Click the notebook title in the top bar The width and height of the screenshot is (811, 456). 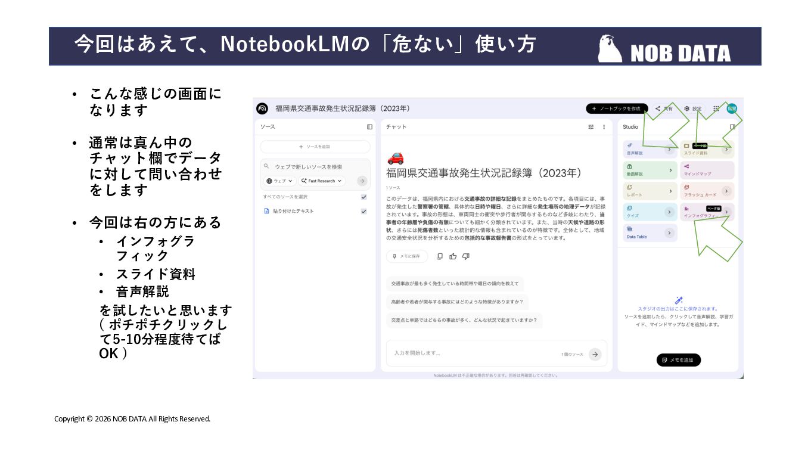[343, 108]
